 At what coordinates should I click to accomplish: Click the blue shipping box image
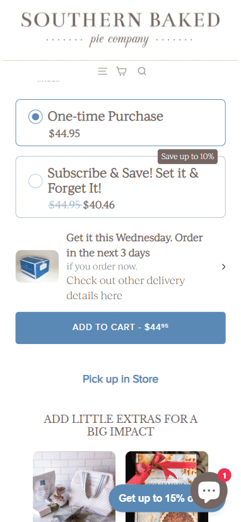[x=37, y=266]
